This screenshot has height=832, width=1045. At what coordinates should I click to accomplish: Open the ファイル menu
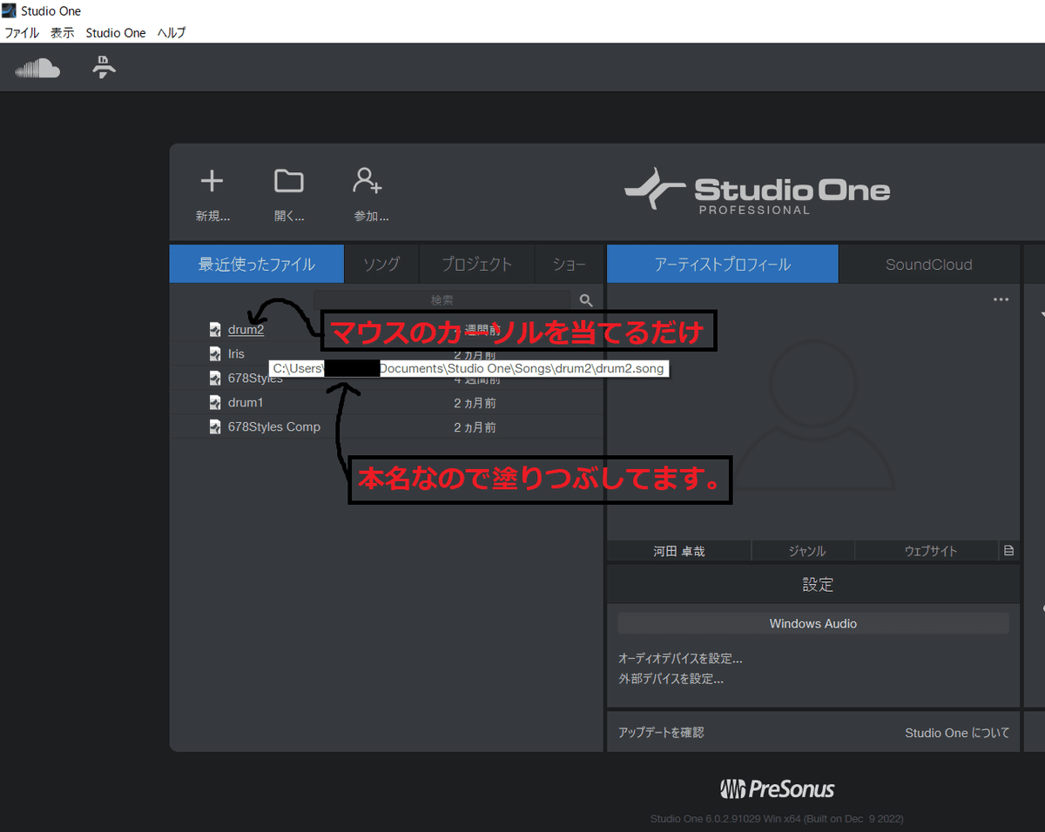click(x=22, y=33)
